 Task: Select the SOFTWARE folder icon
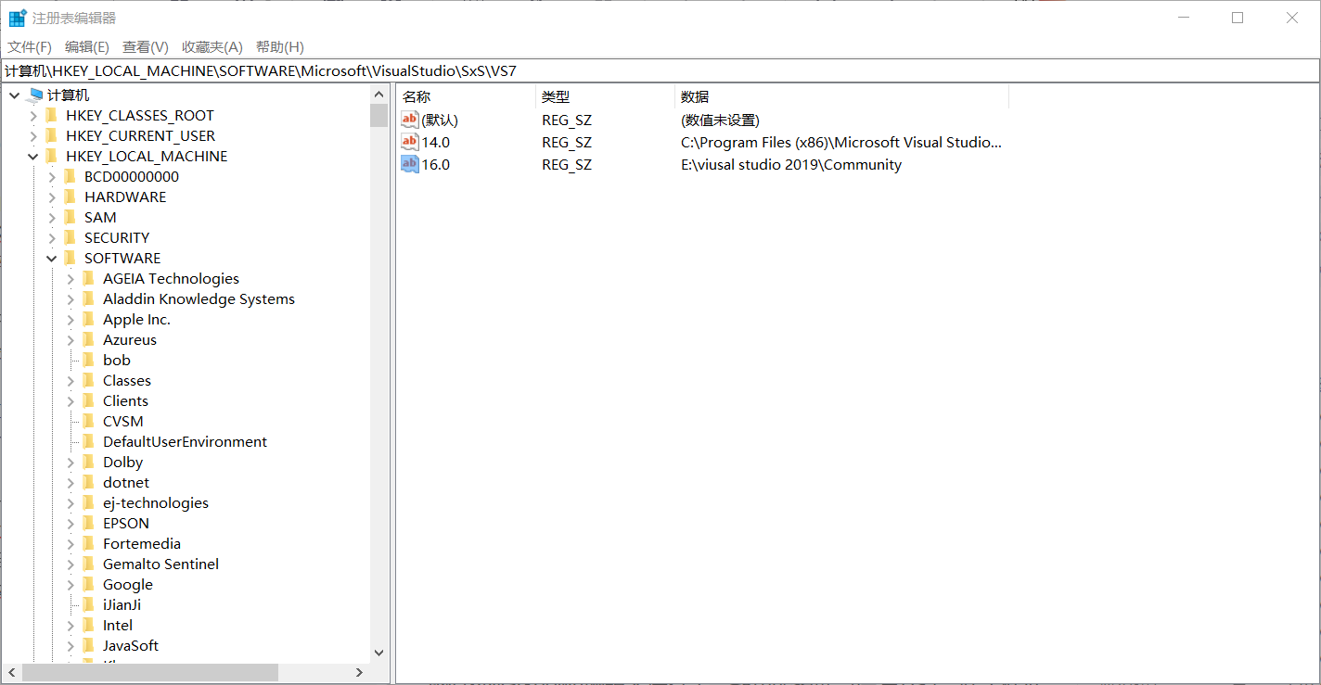tap(70, 258)
